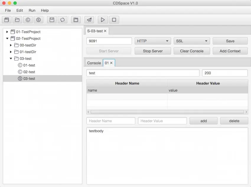This screenshot has width=251, height=187.
Task: Click the server icon beside 03-test
Action: pyautogui.click(x=20, y=79)
